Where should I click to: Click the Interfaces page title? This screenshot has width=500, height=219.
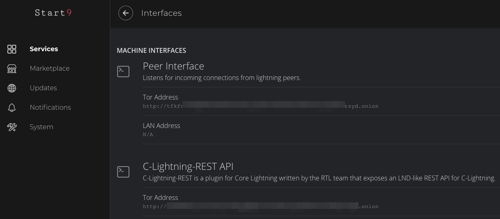coord(162,13)
